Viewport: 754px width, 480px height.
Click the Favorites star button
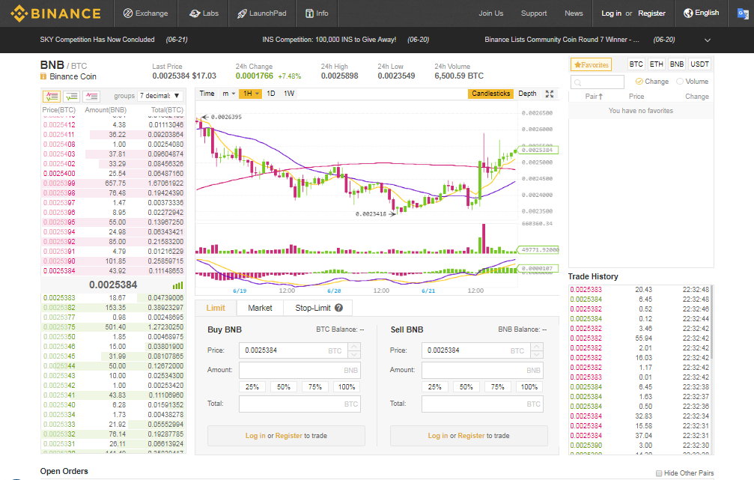(591, 64)
